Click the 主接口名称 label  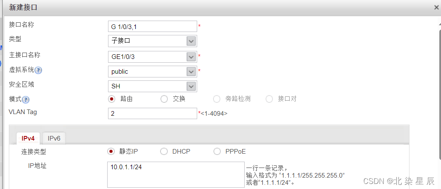[24, 55]
